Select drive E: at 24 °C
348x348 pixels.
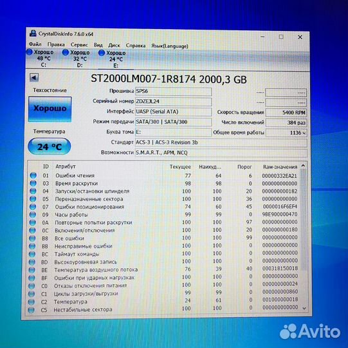click(x=113, y=59)
